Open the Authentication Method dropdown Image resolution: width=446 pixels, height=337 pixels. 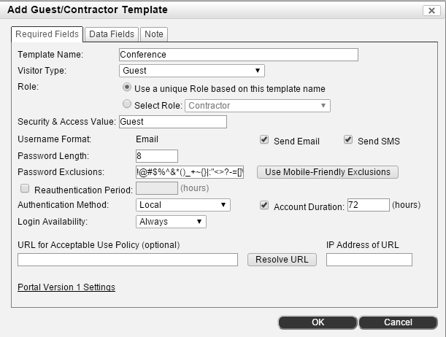[x=183, y=205]
